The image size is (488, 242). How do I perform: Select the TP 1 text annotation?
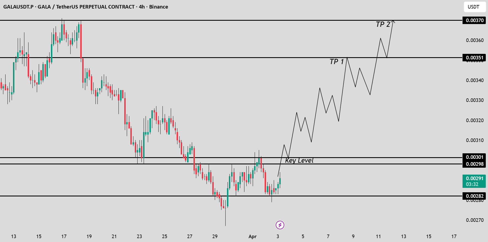click(x=337, y=62)
